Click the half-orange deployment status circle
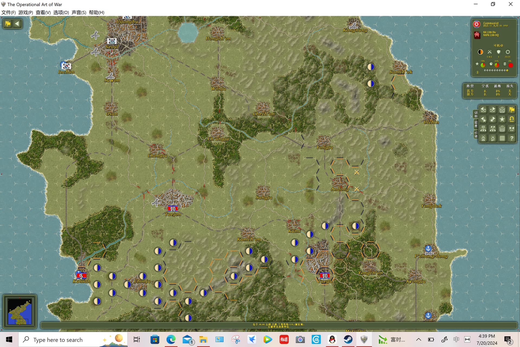The image size is (520, 347). (x=480, y=52)
